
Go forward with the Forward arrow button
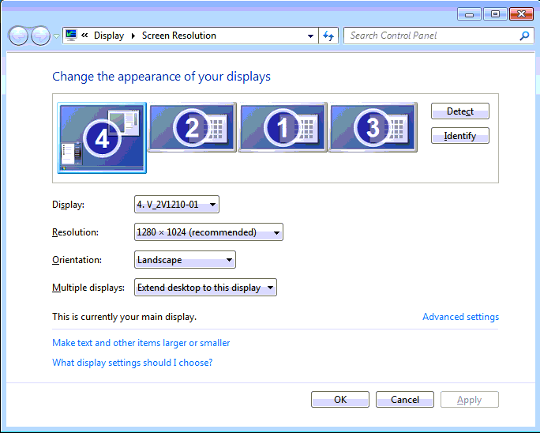[x=40, y=36]
